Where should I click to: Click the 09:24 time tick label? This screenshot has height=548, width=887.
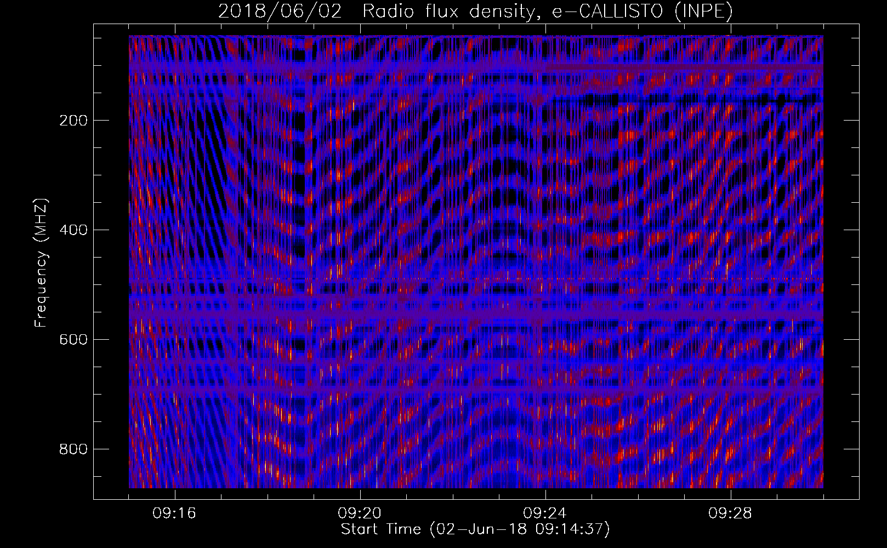click(545, 513)
